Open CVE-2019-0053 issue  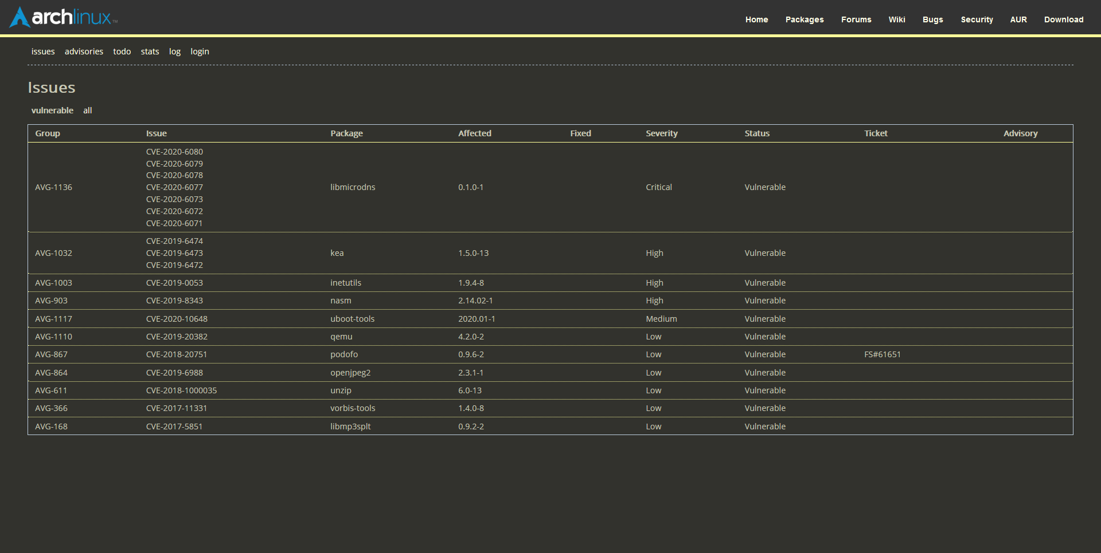[174, 283]
